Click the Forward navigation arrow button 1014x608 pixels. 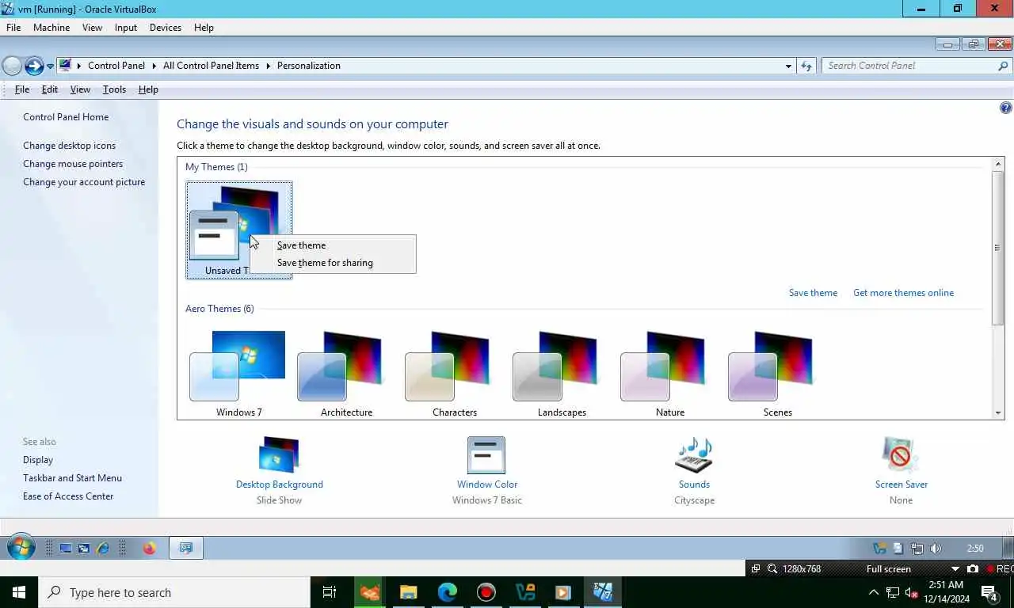point(34,66)
